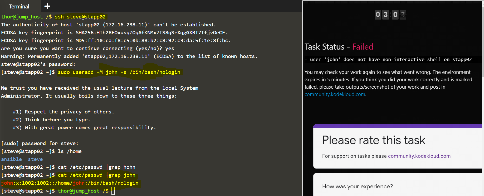
Task: Click the terminal cursor at the last prompt
Action: [x=113, y=191]
